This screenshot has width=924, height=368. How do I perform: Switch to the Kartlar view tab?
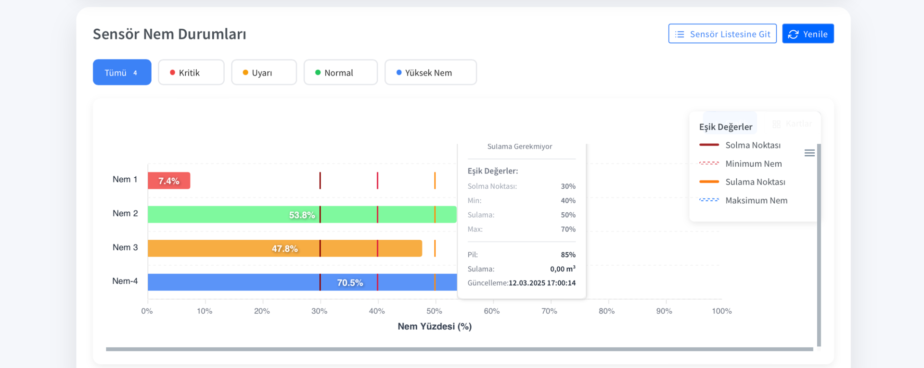tap(793, 123)
